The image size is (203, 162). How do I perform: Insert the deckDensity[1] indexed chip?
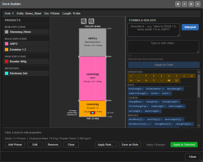point(140,124)
